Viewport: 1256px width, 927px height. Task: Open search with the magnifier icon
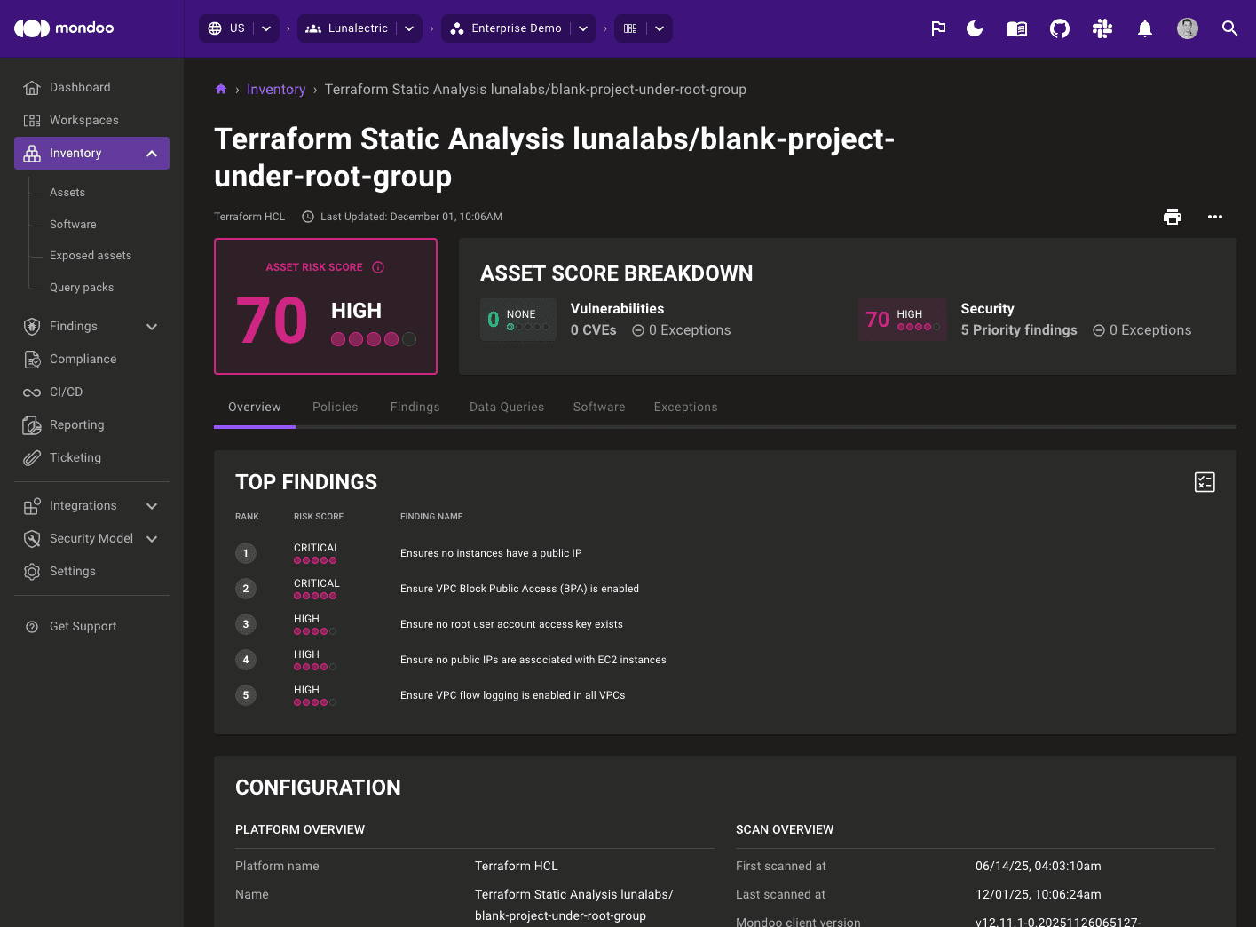click(x=1229, y=28)
